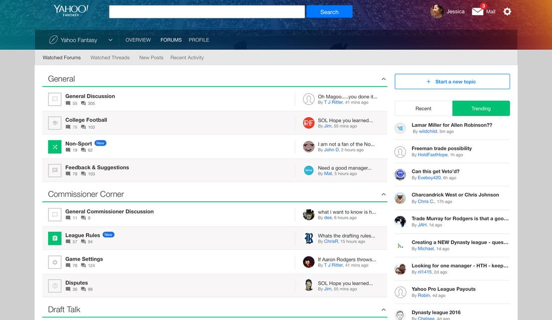
Task: Switch to the Watched Threads tab
Action: click(x=110, y=58)
